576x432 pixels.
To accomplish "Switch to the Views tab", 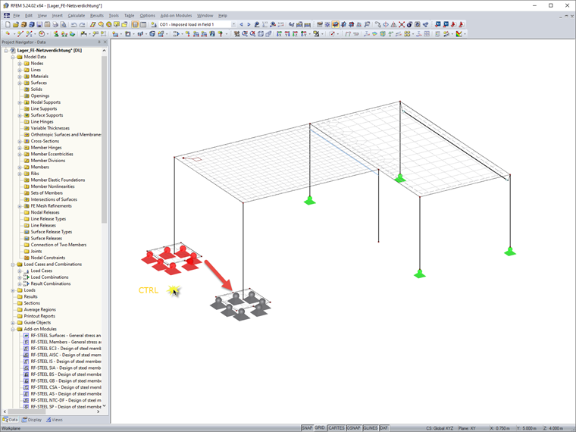I will point(54,420).
